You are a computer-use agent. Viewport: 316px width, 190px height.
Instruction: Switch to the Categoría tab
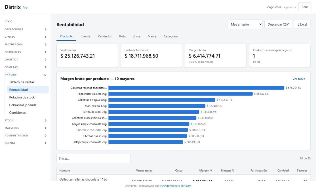point(171,36)
